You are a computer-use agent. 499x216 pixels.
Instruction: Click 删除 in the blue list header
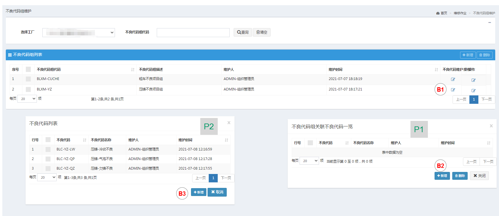tap(484, 55)
